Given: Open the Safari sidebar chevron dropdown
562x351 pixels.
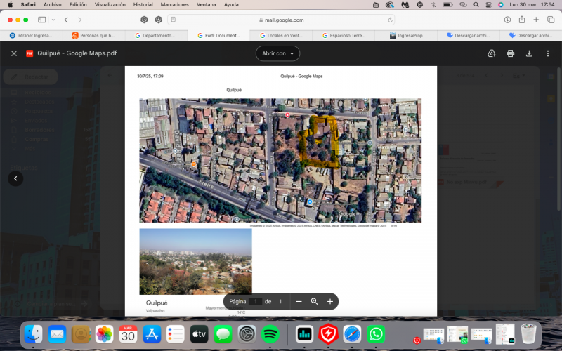Looking at the screenshot, I should pyautogui.click(x=53, y=20).
